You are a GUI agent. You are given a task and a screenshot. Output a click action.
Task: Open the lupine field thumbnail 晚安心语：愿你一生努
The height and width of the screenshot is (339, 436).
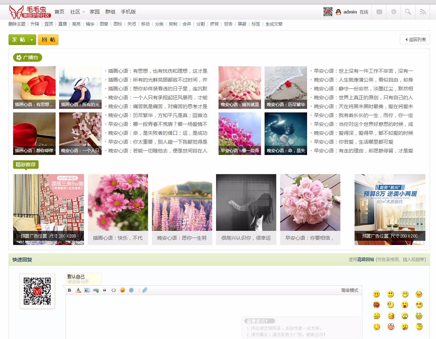tap(182, 202)
